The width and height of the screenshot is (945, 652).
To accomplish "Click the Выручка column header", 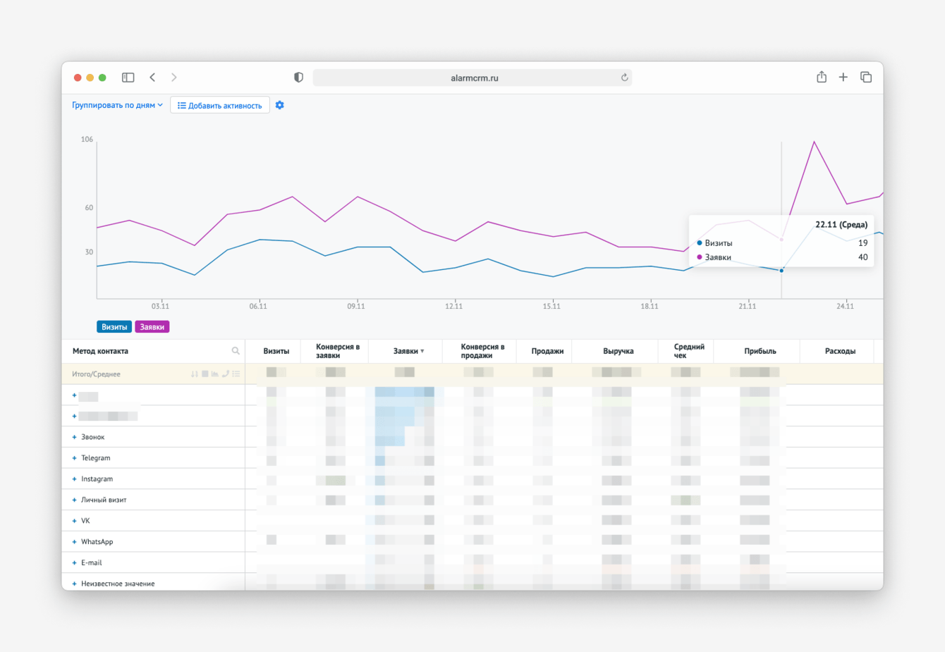I will [x=618, y=351].
